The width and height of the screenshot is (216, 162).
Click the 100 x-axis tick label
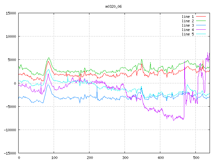point(54,158)
